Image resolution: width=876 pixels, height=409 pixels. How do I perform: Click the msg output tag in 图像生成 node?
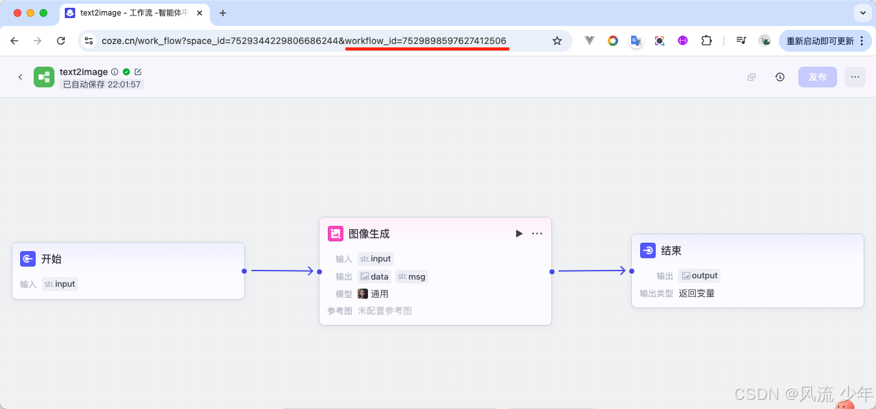coord(412,276)
